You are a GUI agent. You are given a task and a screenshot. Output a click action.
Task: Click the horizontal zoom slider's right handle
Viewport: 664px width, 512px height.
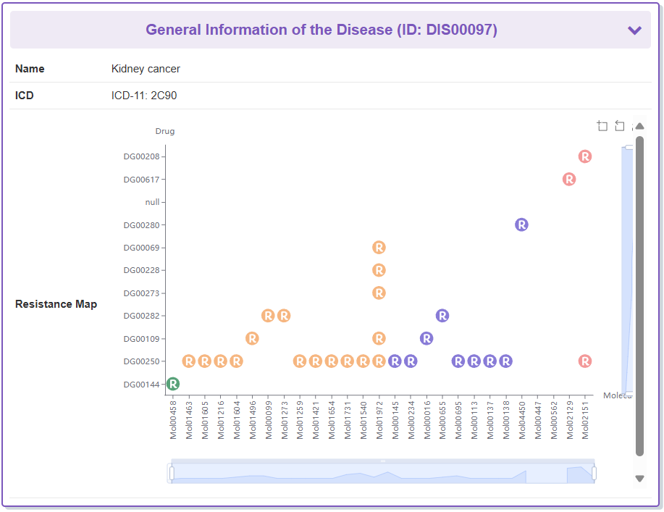[x=594, y=473]
